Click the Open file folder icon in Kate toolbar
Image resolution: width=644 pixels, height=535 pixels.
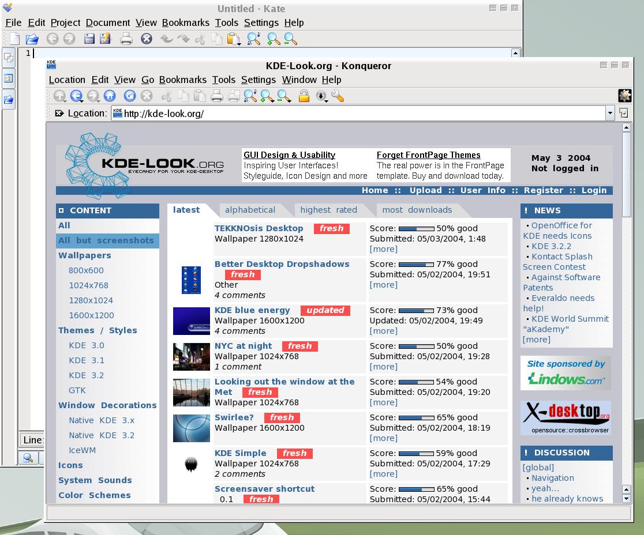click(32, 39)
